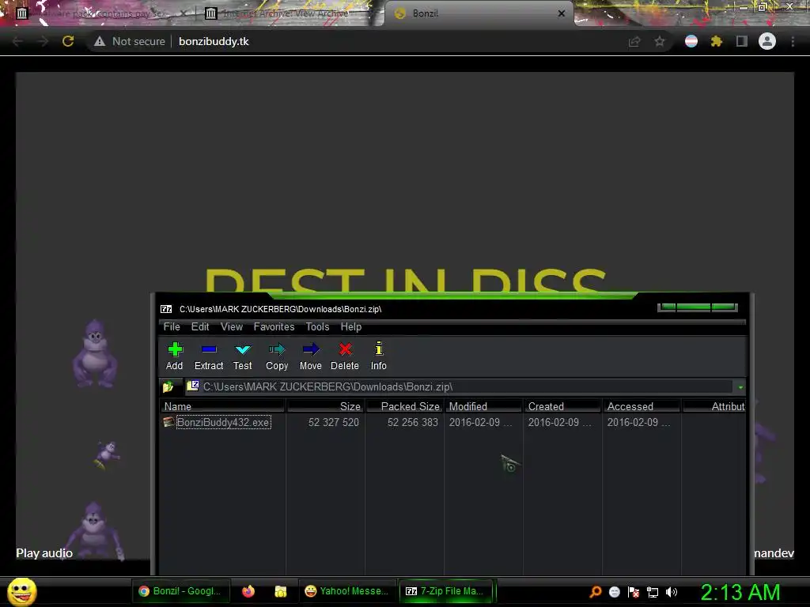This screenshot has width=810, height=607.
Task: Choose the Move toolbar icon
Action: click(x=310, y=356)
